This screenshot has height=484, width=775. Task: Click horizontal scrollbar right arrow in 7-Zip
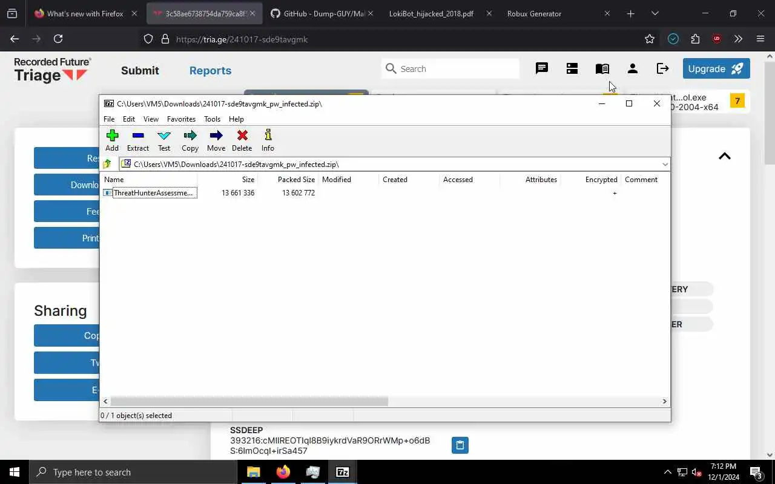tap(664, 401)
